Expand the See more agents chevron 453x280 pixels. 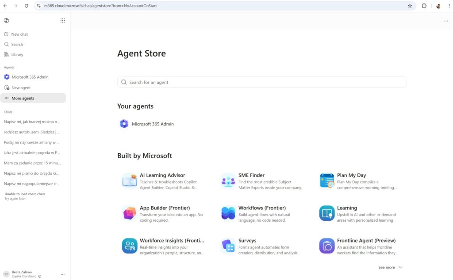tap(400, 267)
